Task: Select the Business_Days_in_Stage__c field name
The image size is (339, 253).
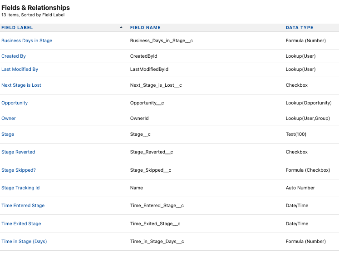Action: 162,41
